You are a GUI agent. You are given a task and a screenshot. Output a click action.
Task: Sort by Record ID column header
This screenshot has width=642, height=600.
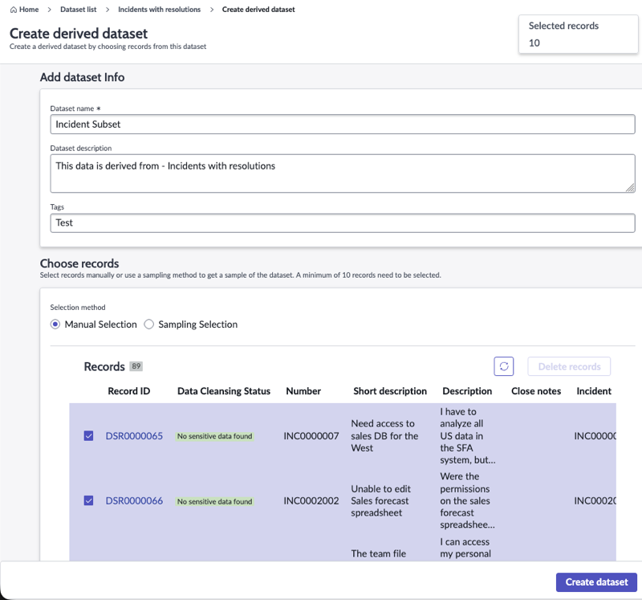point(129,391)
